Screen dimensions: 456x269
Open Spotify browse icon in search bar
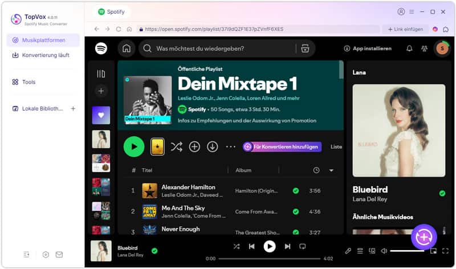(305, 48)
